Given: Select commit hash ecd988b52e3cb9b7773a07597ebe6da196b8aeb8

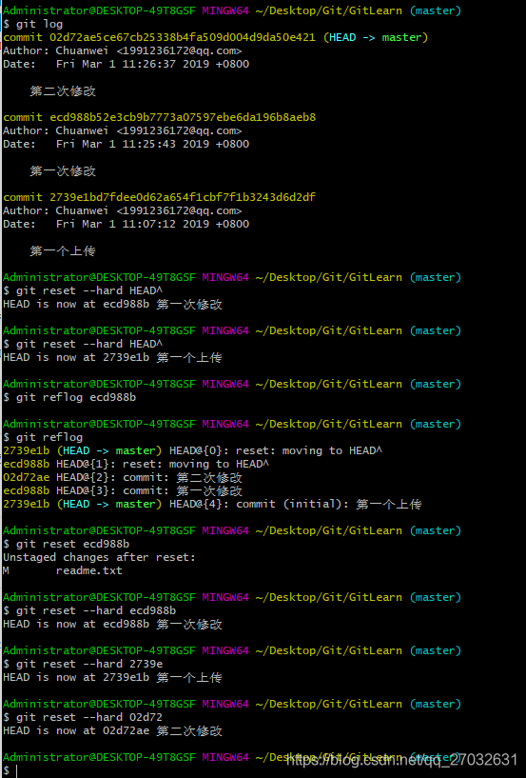Looking at the screenshot, I should pyautogui.click(x=183, y=117).
